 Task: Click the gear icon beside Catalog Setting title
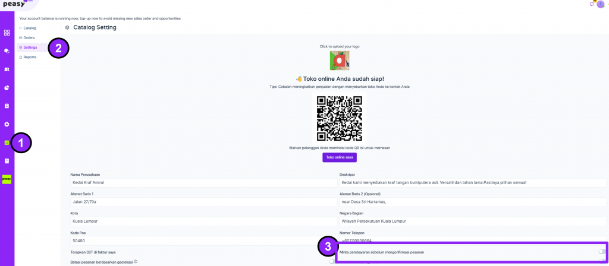67,27
